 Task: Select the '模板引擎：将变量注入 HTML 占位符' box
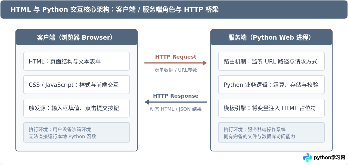[x=271, y=108]
